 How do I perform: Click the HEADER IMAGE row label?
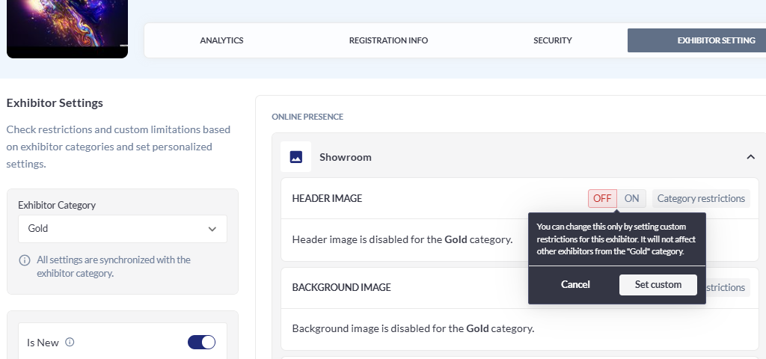(327, 198)
